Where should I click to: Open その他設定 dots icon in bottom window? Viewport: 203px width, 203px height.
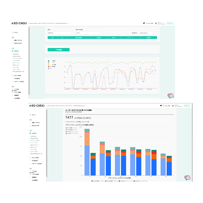30,180
